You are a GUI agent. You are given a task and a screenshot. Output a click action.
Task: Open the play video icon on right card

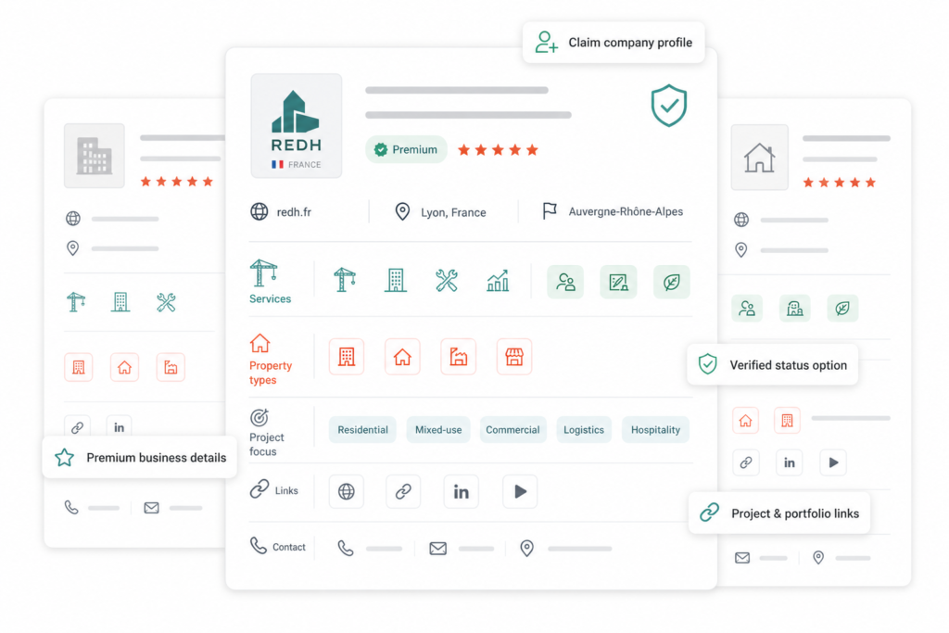tap(833, 463)
